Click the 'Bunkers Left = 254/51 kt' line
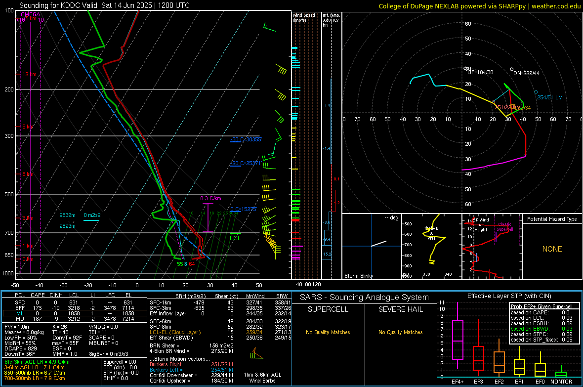The height and width of the screenshot is (387, 583). [x=192, y=370]
